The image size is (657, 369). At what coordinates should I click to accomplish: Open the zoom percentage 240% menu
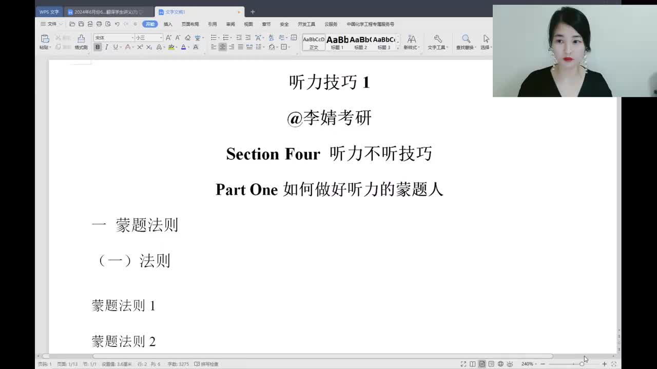(x=528, y=364)
